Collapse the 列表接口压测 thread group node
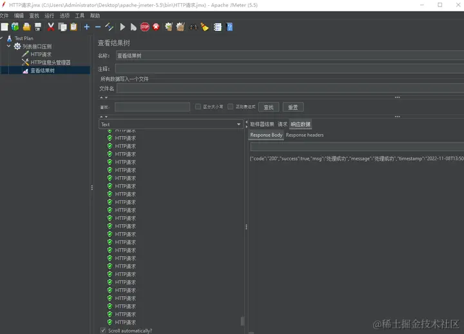The width and height of the screenshot is (464, 334). 8,46
